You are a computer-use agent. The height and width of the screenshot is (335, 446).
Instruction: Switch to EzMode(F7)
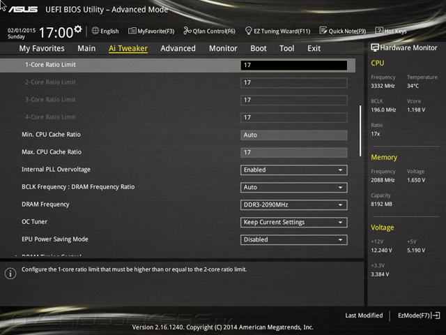pos(419,315)
